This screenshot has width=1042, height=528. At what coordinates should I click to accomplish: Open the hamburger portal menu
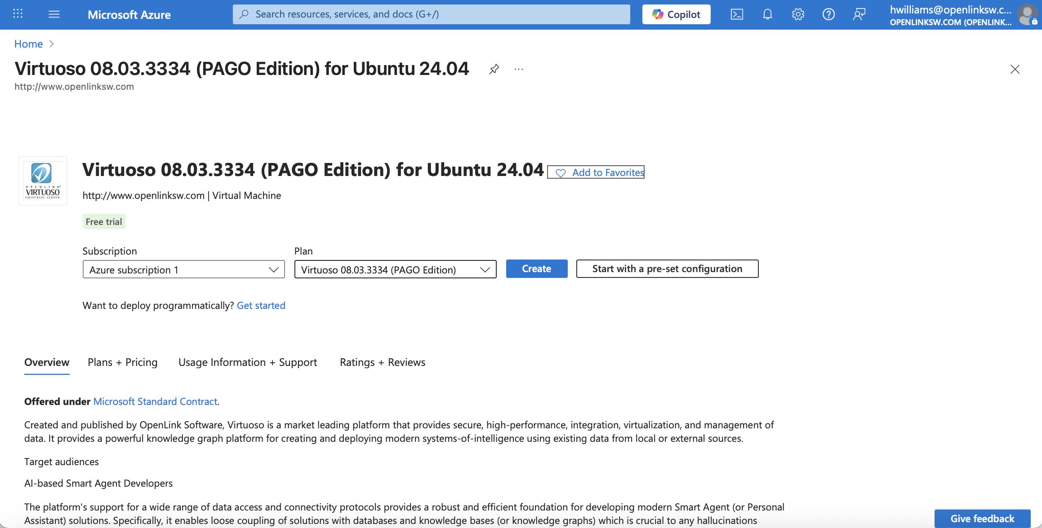[54, 14]
